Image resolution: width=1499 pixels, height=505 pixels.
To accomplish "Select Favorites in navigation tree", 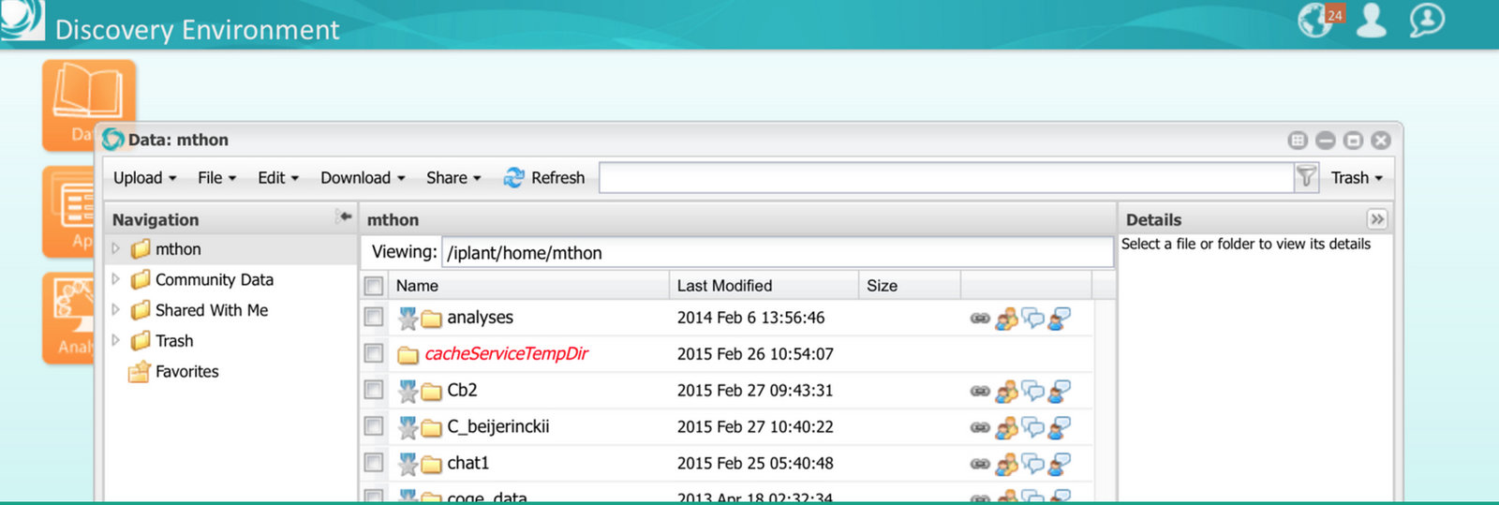I will click(187, 372).
